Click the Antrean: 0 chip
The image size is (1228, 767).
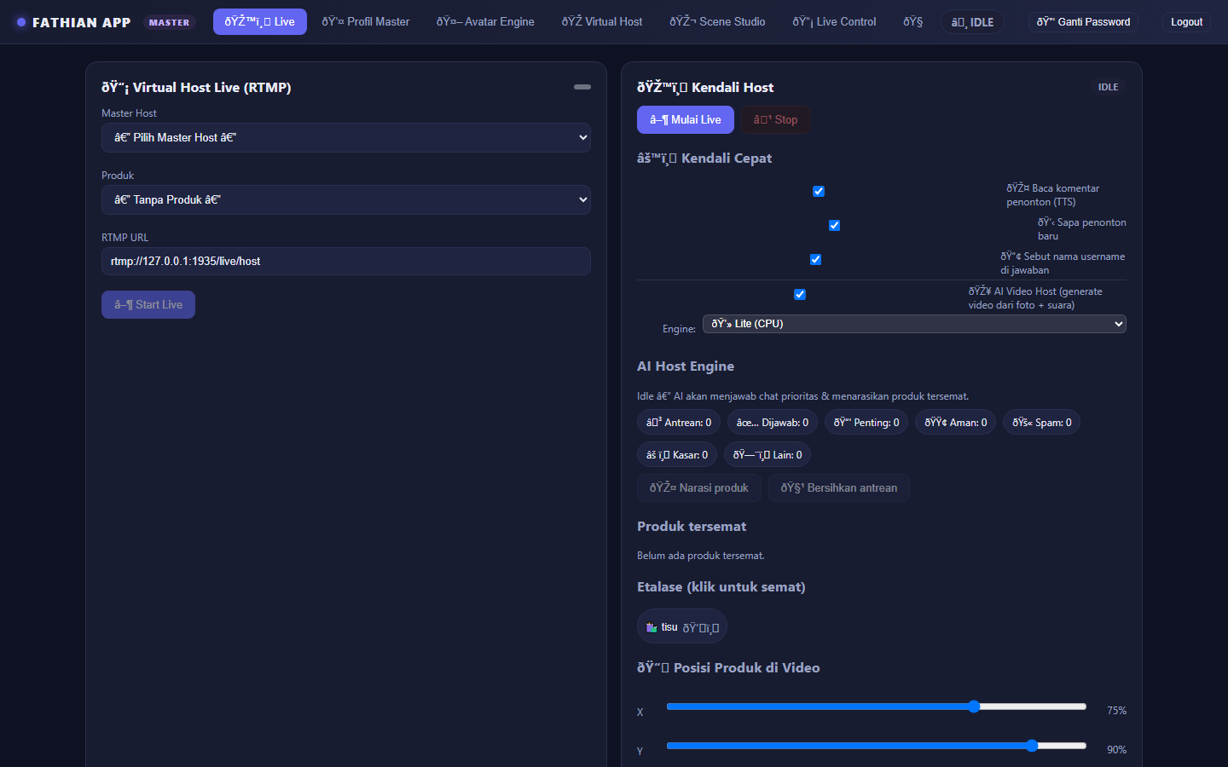pos(679,423)
